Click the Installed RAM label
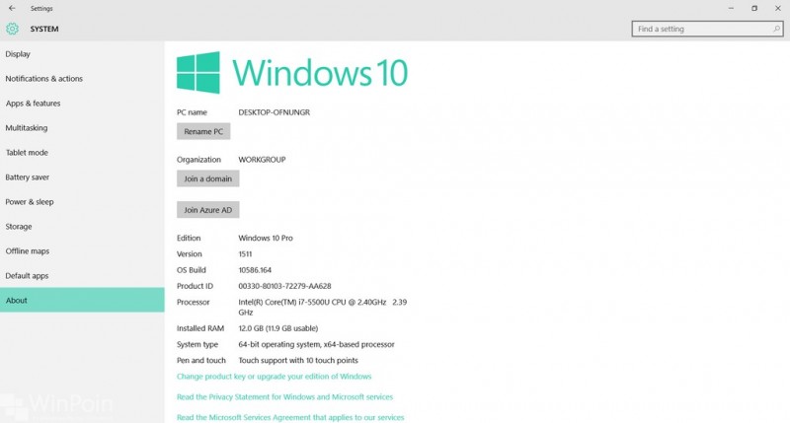Screen dimensions: 790x423 tap(200, 328)
